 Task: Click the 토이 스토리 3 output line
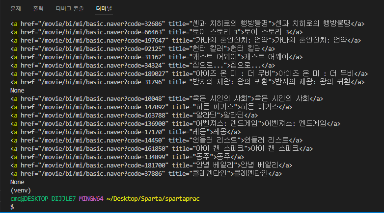(x=156, y=32)
